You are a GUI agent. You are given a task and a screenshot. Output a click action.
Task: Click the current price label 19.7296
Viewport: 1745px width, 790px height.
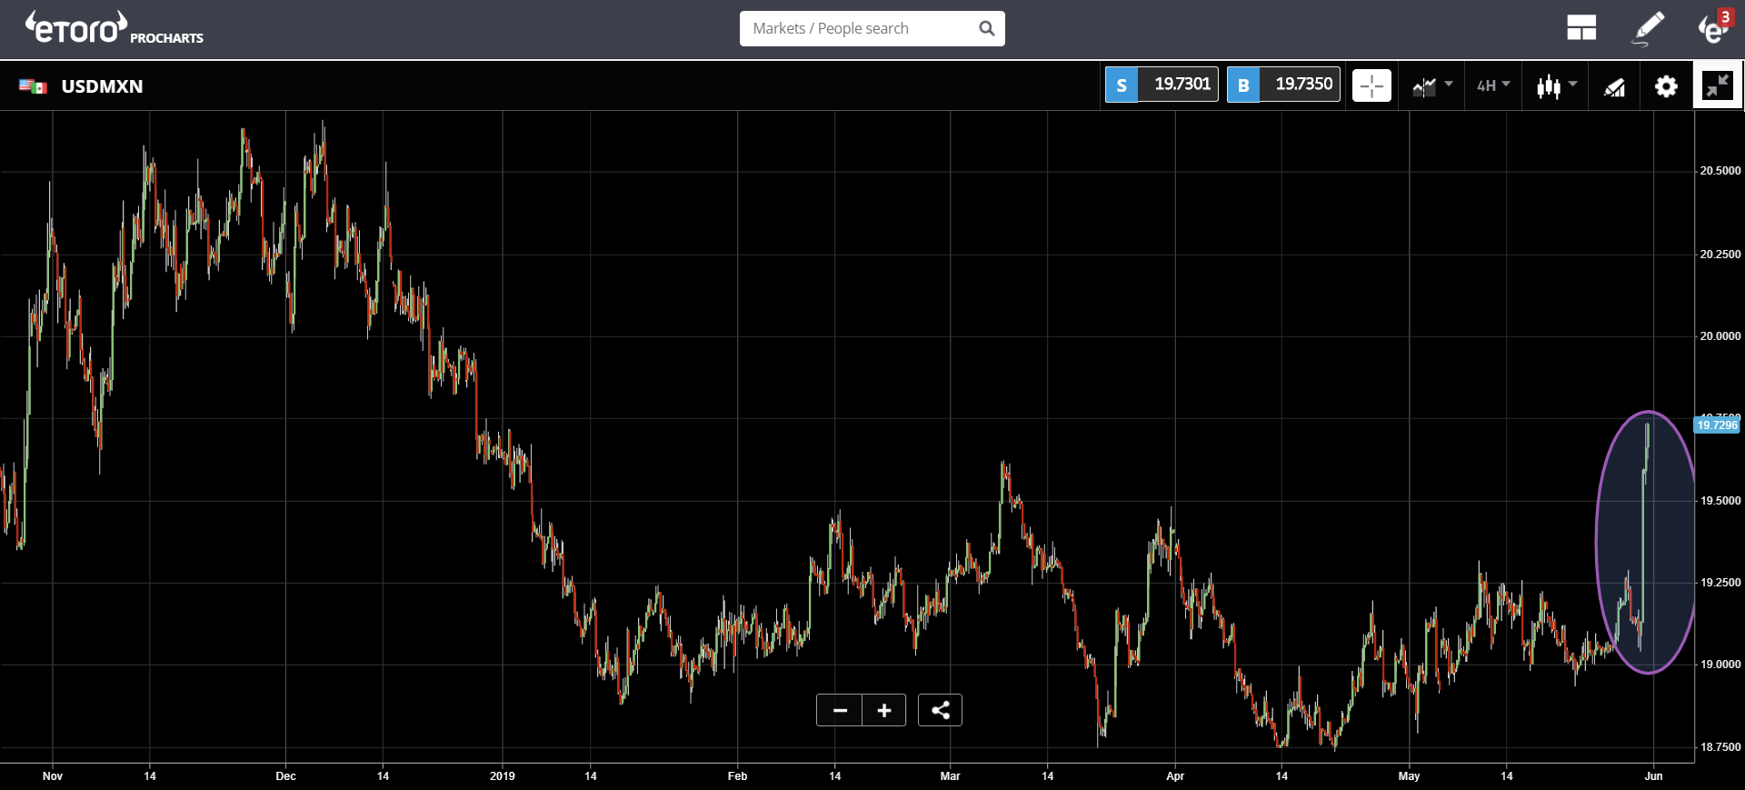click(x=1717, y=425)
